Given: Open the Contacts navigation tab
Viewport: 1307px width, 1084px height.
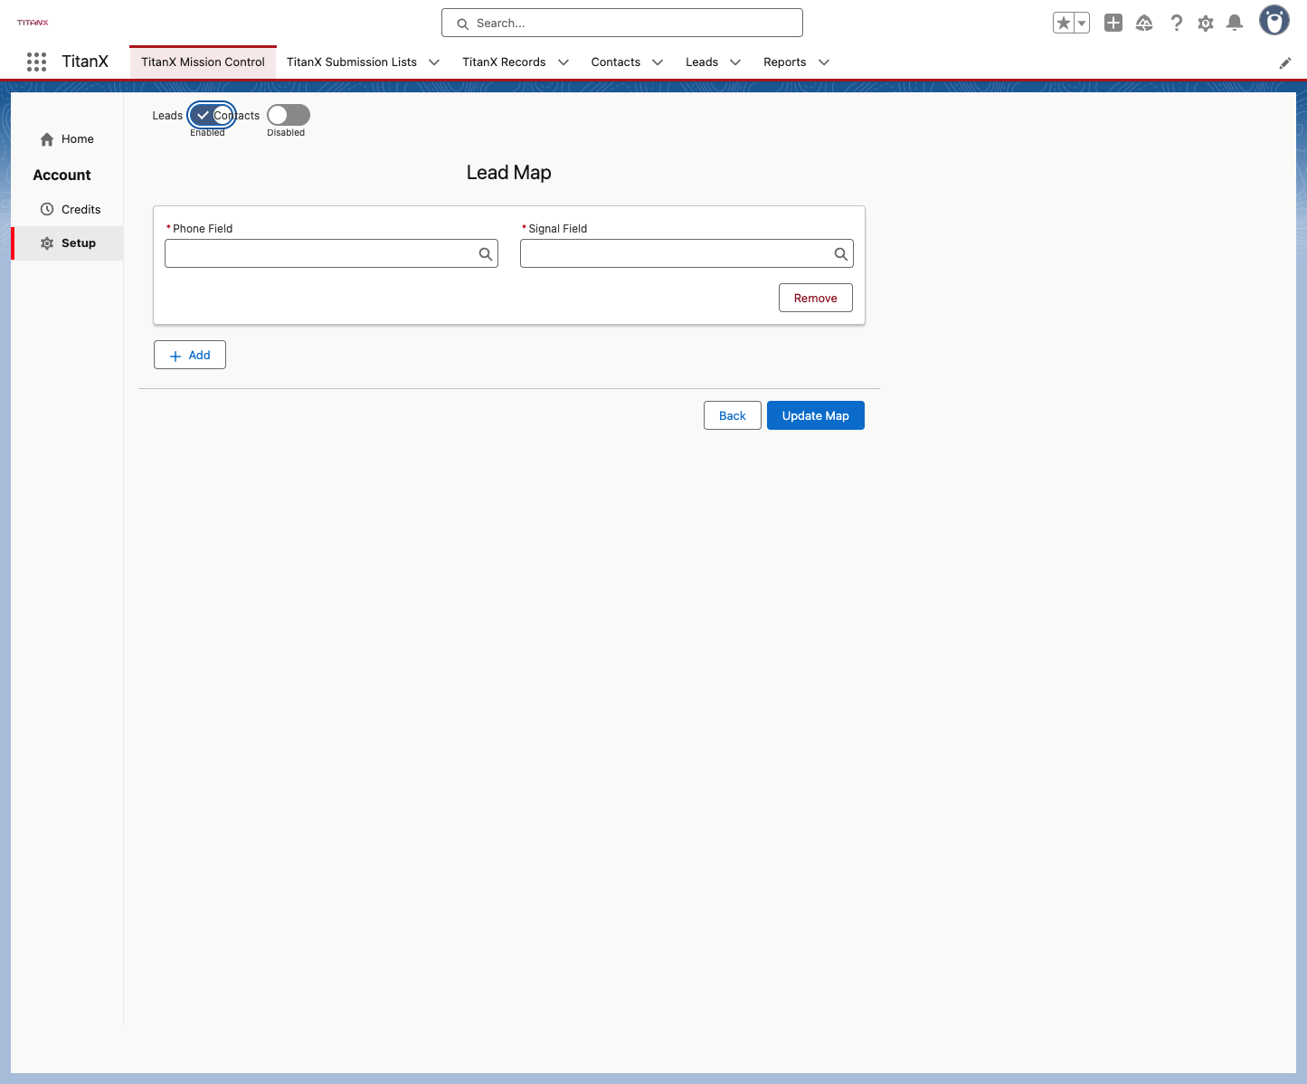Looking at the screenshot, I should coord(616,62).
